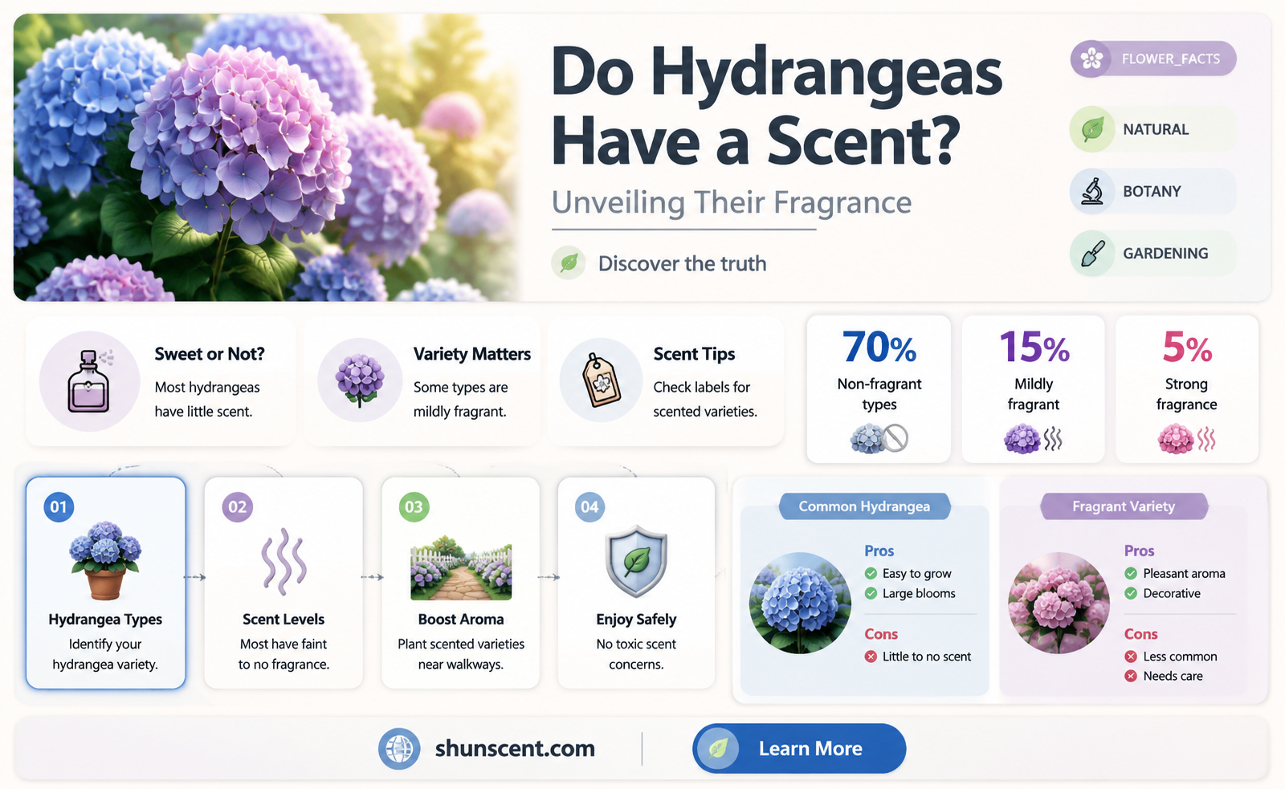Click the potted hydrangea icon in step 01
Image resolution: width=1285 pixels, height=789 pixels.
click(x=105, y=560)
